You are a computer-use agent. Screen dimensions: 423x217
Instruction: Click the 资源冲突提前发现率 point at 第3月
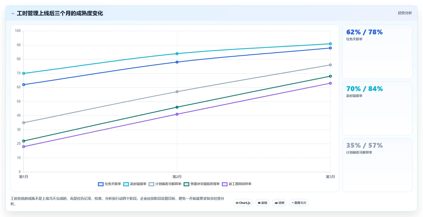(x=330, y=76)
